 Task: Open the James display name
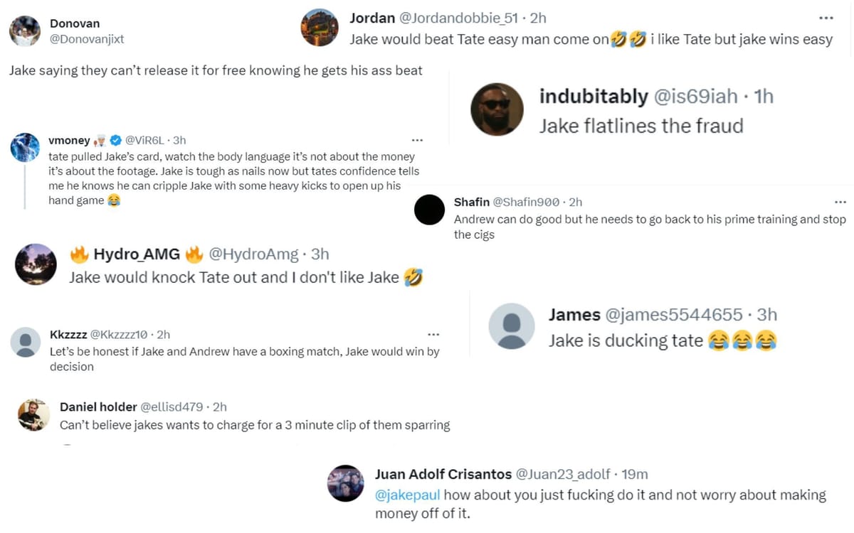pyautogui.click(x=574, y=314)
